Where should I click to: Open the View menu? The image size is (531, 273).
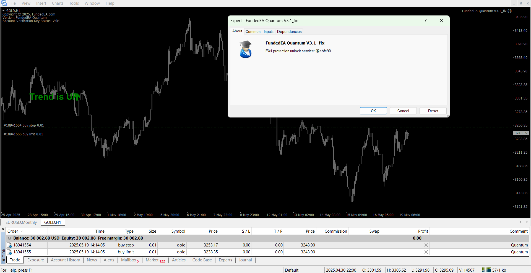[x=26, y=3]
